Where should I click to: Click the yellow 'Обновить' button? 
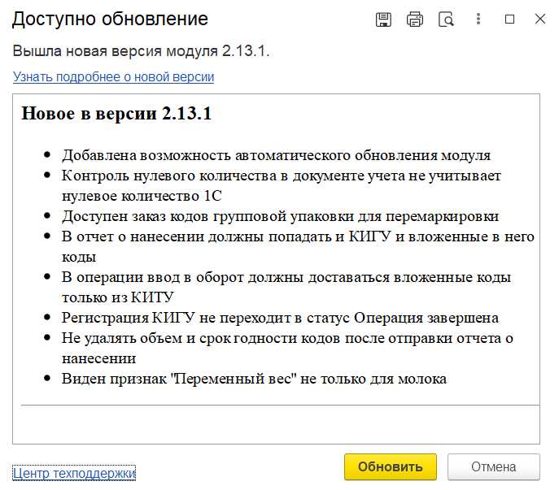click(x=391, y=466)
